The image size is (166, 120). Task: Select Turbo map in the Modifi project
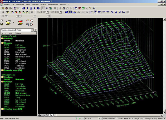19,104
